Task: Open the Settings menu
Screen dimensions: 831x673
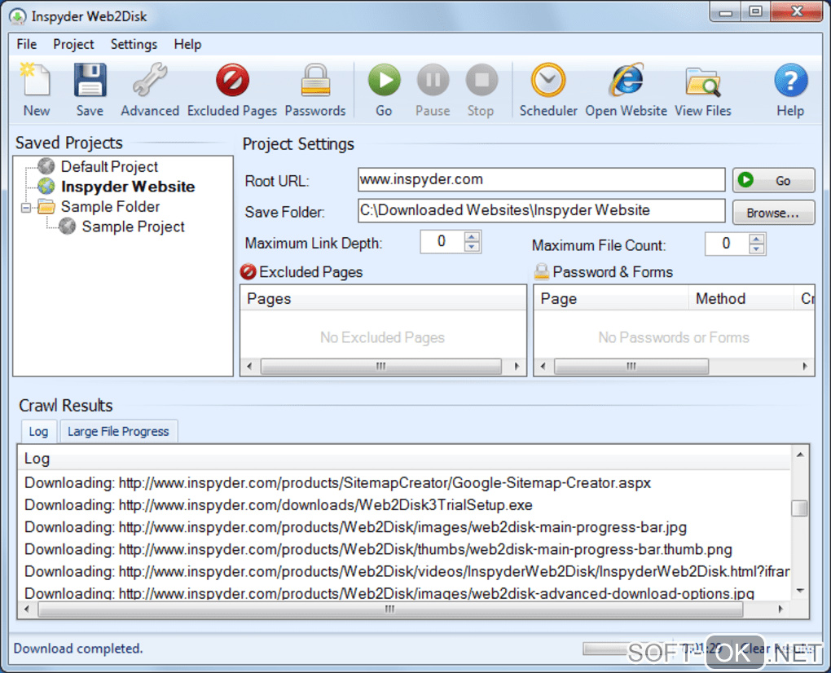Action: point(134,45)
